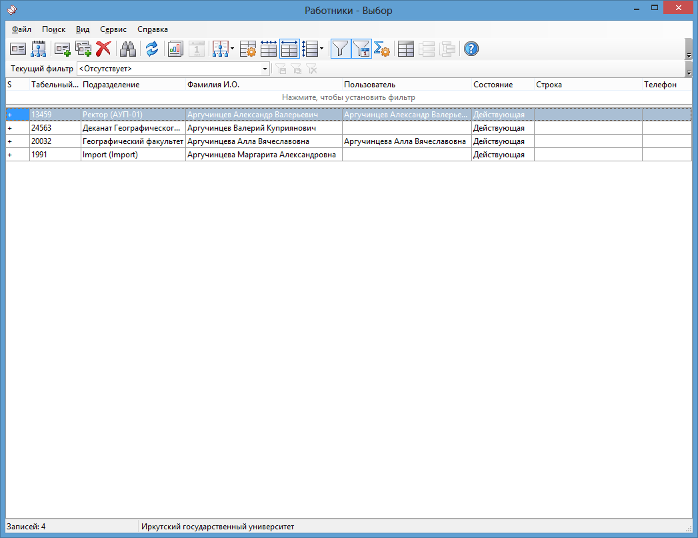
Task: Expand the row for Аргучинцева Алла Вячеславовна
Action: click(x=10, y=141)
